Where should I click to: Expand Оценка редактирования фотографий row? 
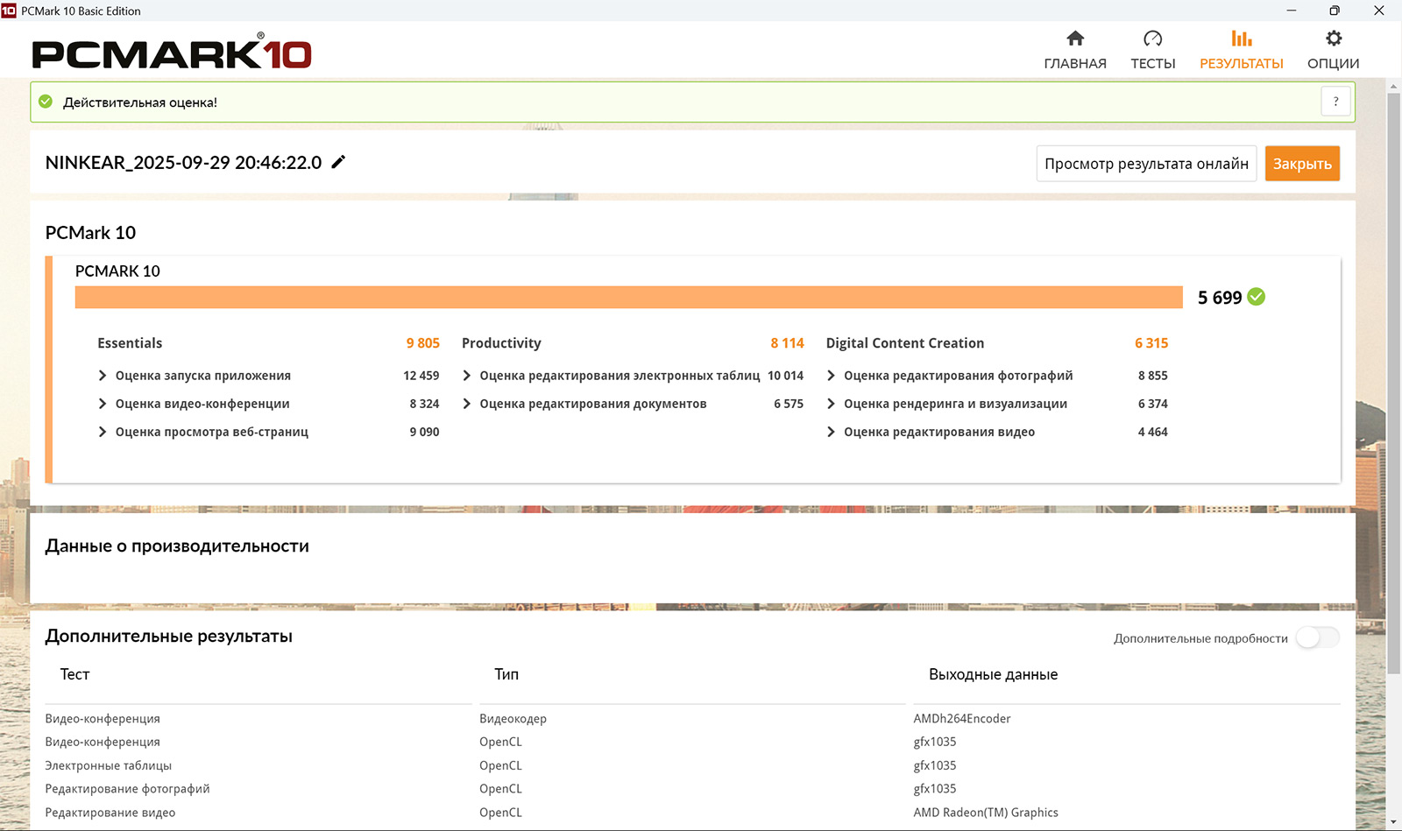click(x=831, y=376)
